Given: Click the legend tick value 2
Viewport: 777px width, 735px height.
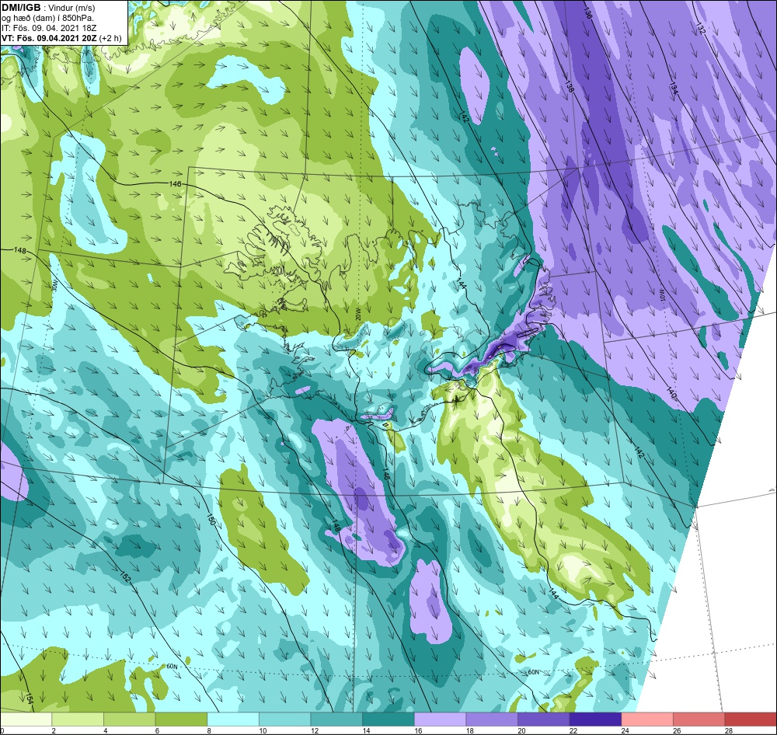Looking at the screenshot, I should click(54, 730).
